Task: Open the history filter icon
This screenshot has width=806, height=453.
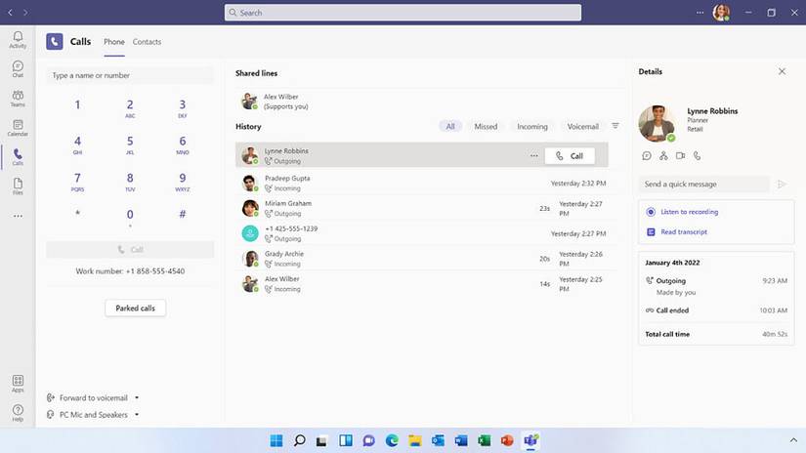Action: click(x=615, y=126)
